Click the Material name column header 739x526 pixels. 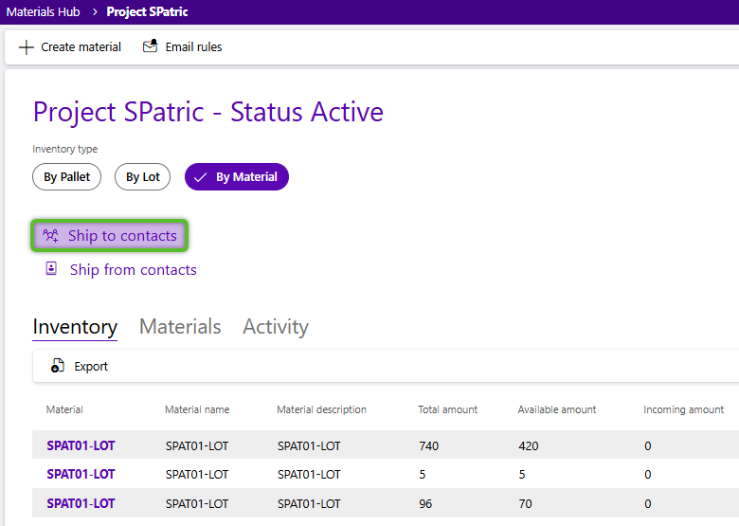[197, 410]
